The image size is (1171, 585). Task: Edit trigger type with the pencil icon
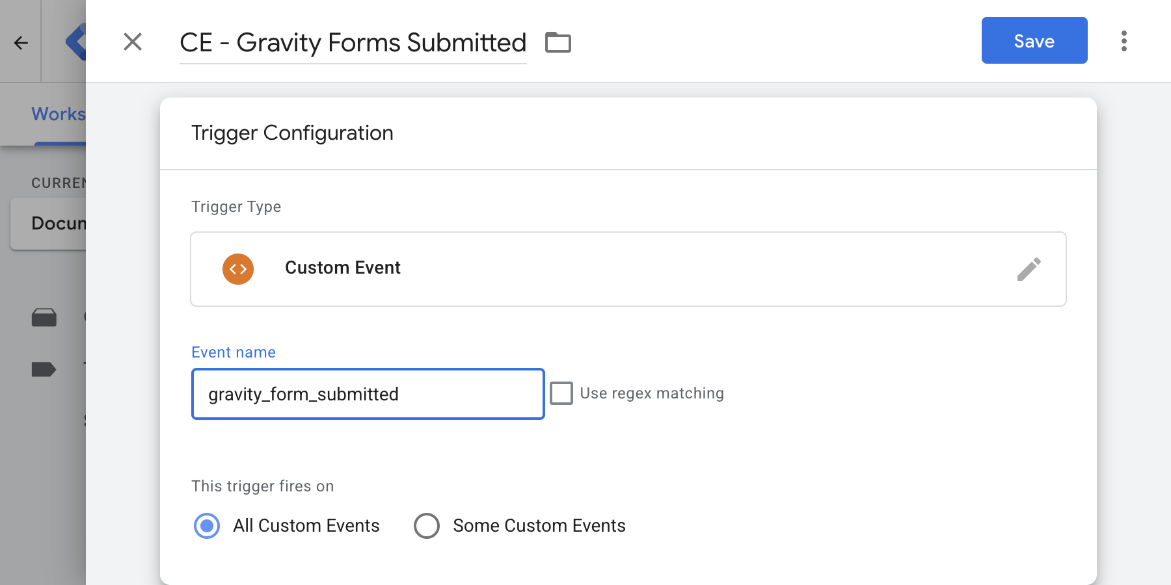coord(1029,269)
